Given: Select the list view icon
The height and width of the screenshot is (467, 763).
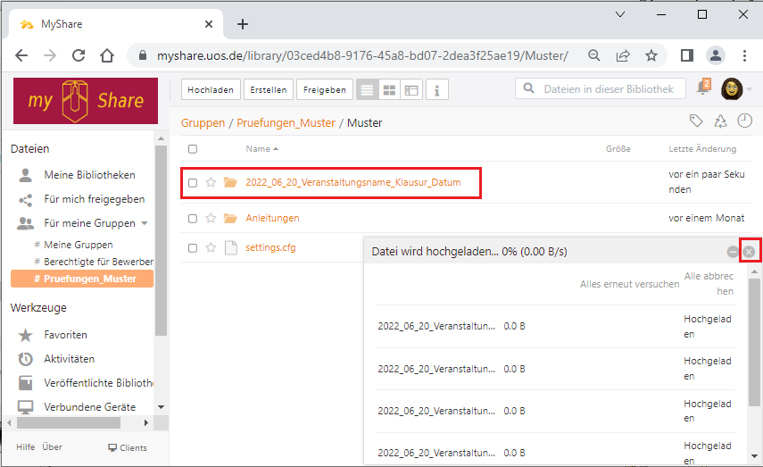Looking at the screenshot, I should pyautogui.click(x=367, y=90).
